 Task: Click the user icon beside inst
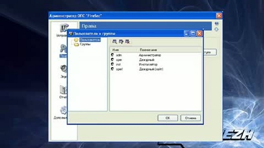click(113, 64)
